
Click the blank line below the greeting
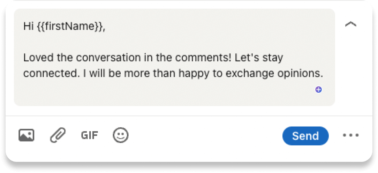(x=105, y=42)
